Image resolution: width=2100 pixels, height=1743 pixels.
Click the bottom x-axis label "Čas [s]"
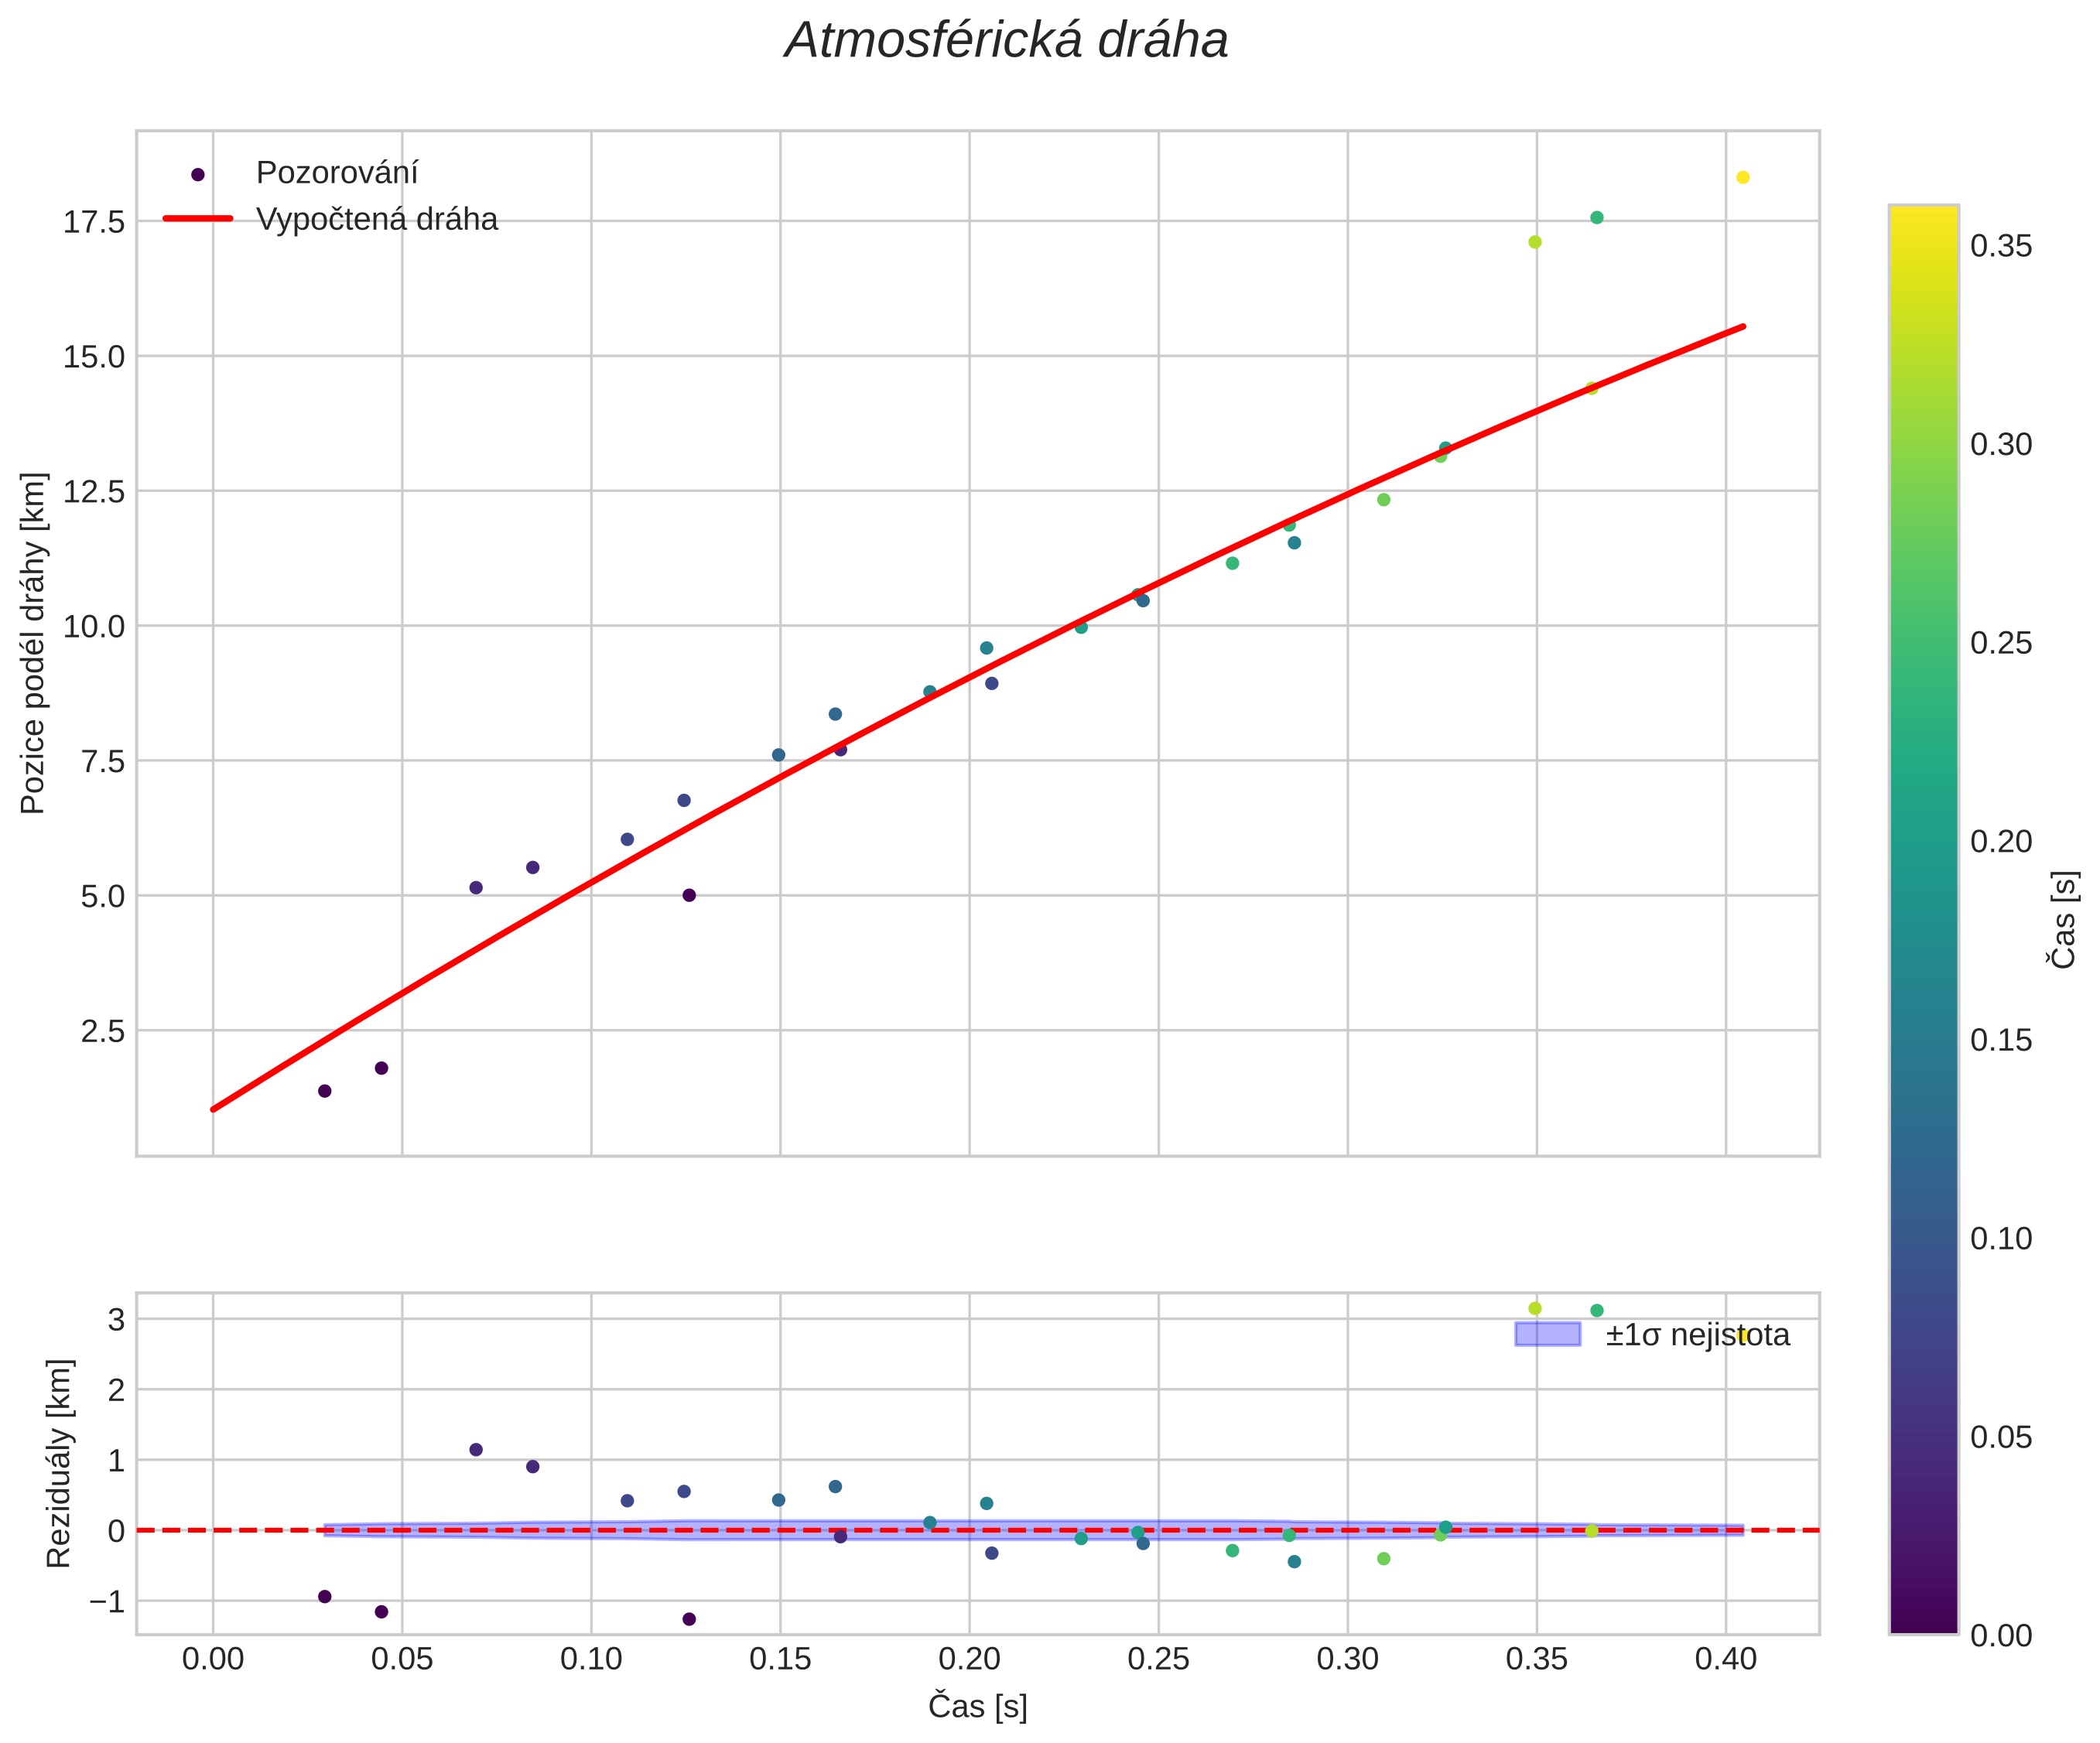pyautogui.click(x=978, y=1706)
